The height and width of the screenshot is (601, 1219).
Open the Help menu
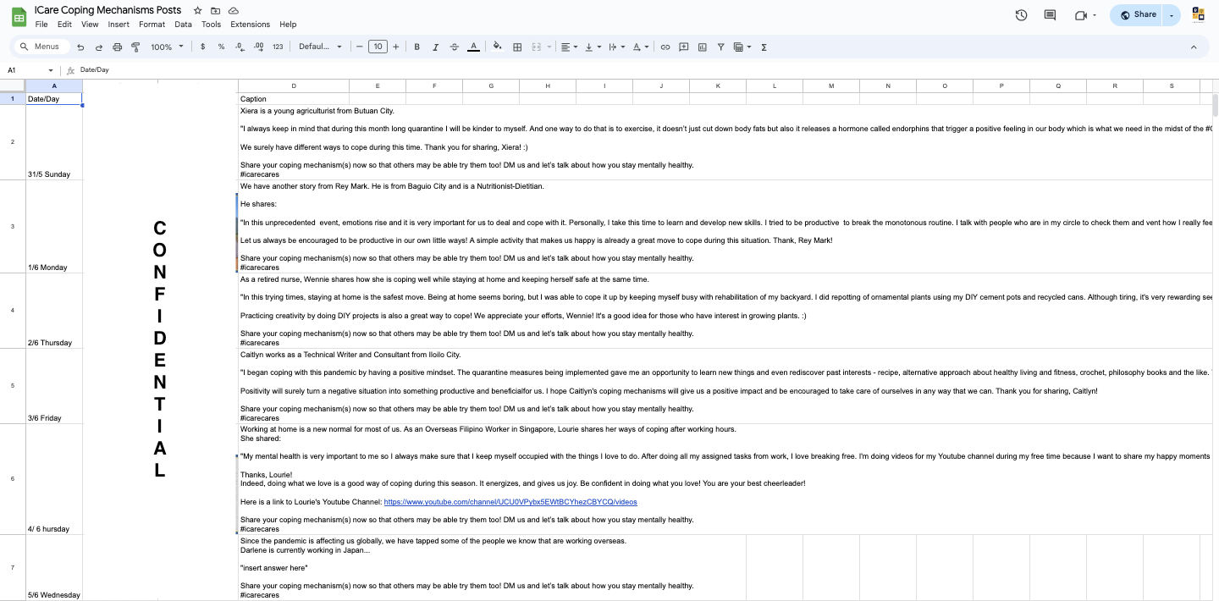(x=288, y=25)
